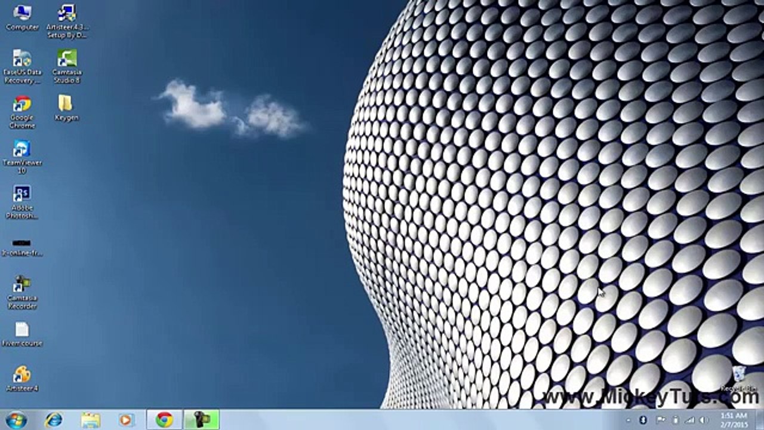Select the Camtasia Recorder desktop shortcut

22,293
